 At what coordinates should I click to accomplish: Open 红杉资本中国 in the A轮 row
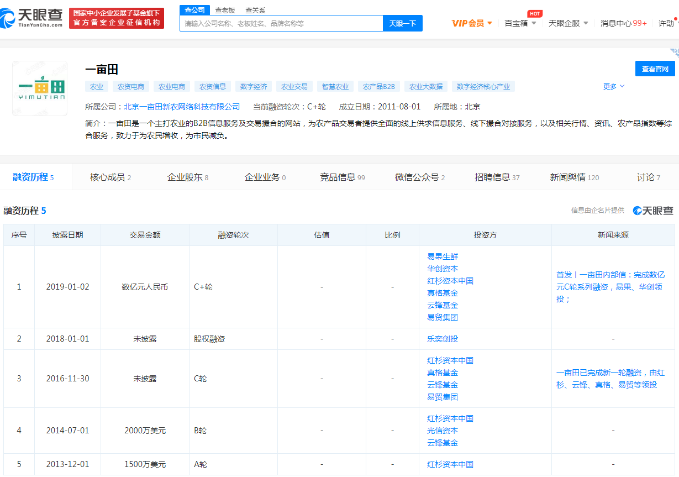[450, 464]
